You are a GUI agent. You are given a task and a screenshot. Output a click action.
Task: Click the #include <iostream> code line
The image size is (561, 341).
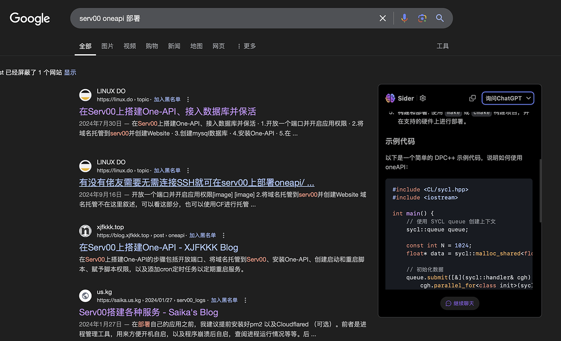point(425,198)
